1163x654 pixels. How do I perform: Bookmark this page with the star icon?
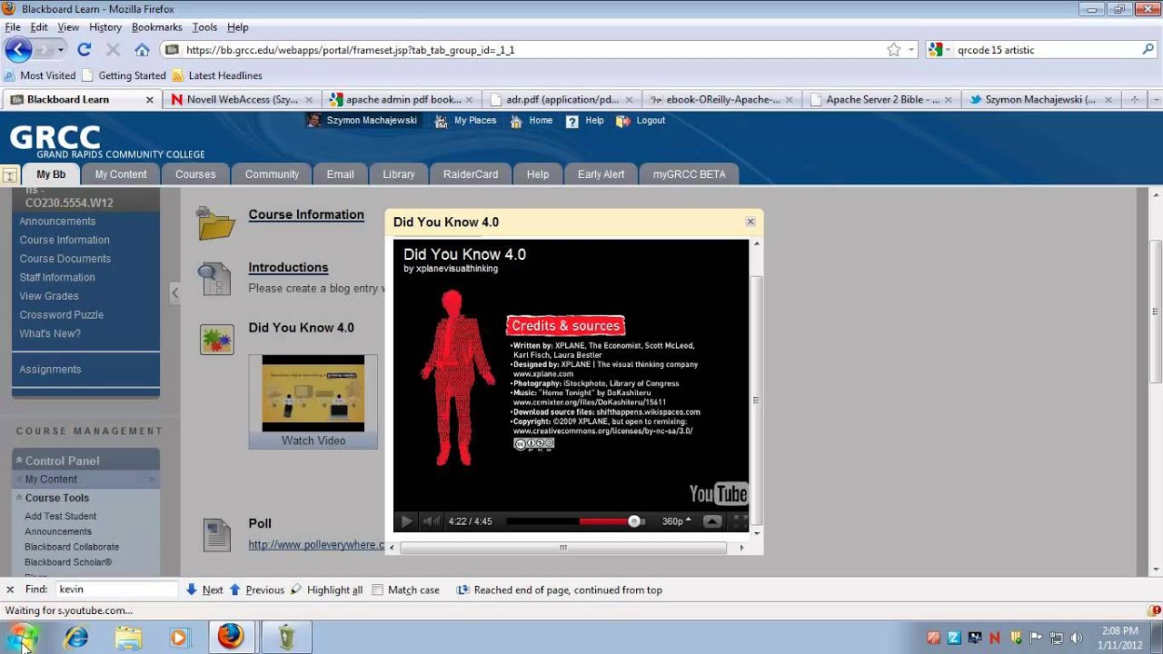pos(894,50)
